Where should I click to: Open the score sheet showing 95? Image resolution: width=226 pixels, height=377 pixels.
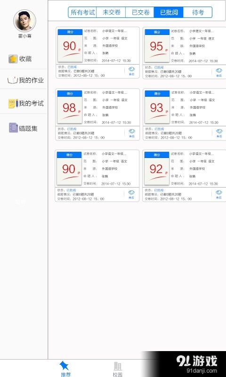(x=157, y=46)
